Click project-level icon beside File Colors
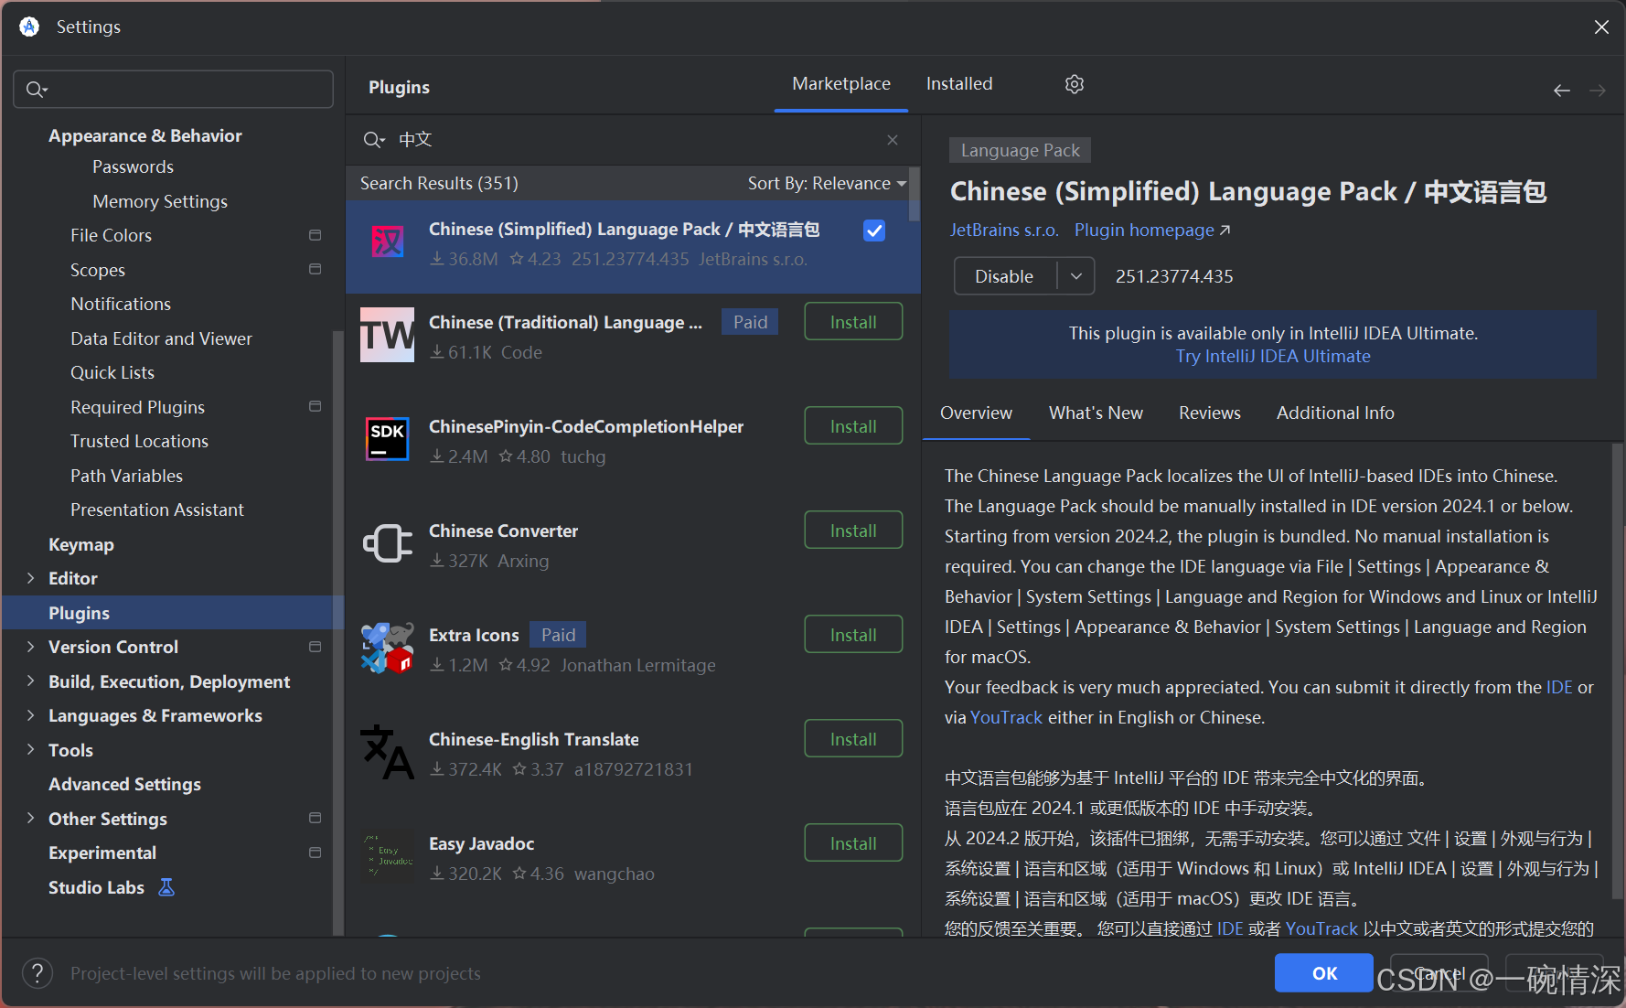The width and height of the screenshot is (1626, 1008). [316, 235]
